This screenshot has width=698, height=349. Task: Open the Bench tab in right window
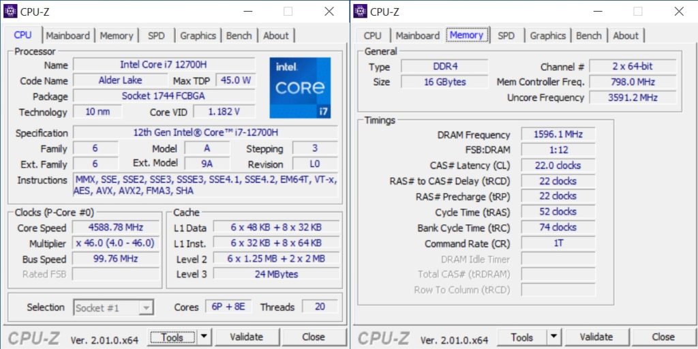point(588,35)
